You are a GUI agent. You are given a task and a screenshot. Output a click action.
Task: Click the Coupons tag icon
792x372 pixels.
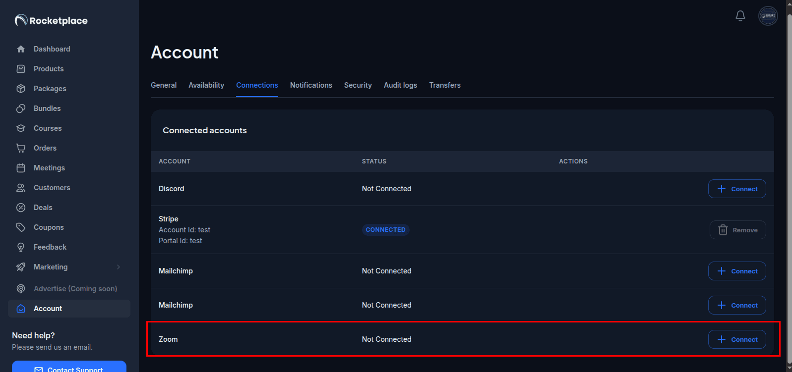(21, 227)
